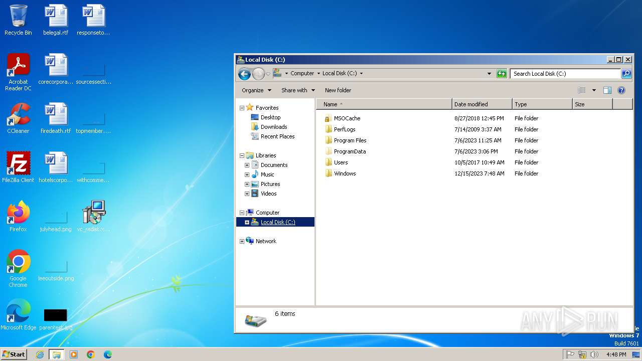Select the PerfLogs folder
Viewport: 642px width, 361px height.
click(345, 129)
